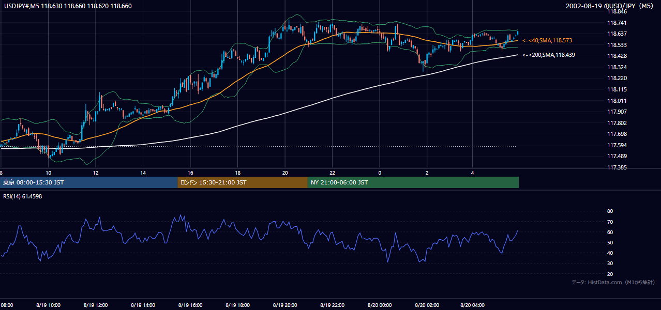Click price axis value 117.698

pyautogui.click(x=618, y=134)
